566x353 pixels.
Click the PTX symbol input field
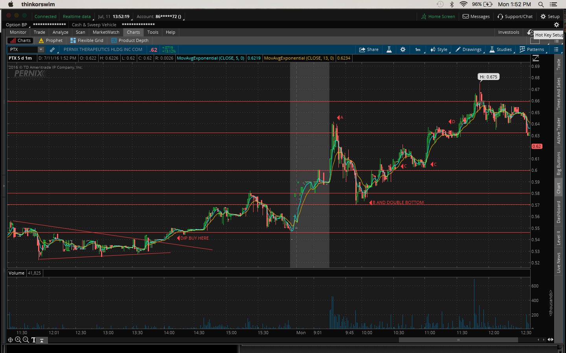[x=23, y=49]
